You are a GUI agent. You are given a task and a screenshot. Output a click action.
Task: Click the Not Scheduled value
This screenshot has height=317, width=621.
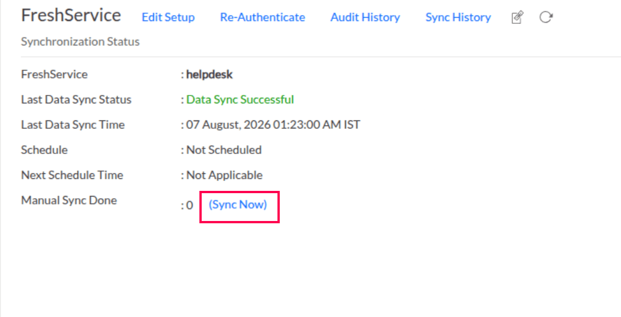pyautogui.click(x=224, y=150)
